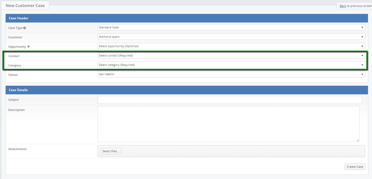Click the Case Type field label
372x179 pixels.
click(x=16, y=28)
